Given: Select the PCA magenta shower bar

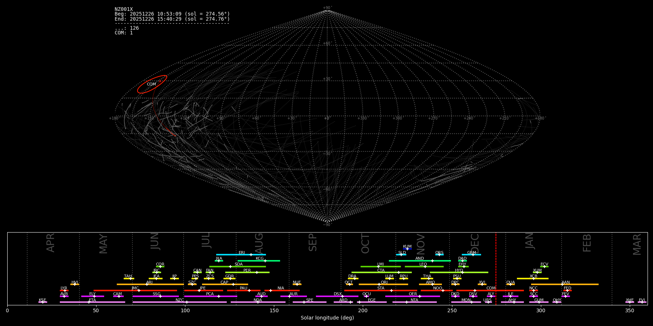Looking at the screenshot, I should coord(210,296).
